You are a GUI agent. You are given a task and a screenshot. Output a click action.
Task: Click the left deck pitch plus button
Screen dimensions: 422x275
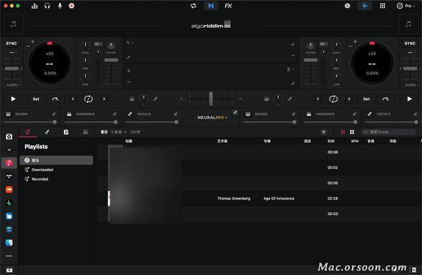(x=32, y=41)
